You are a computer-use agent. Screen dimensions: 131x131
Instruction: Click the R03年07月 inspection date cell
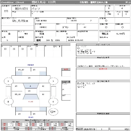[21, 9]
